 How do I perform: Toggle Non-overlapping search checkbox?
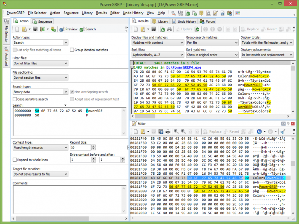pos(72,92)
